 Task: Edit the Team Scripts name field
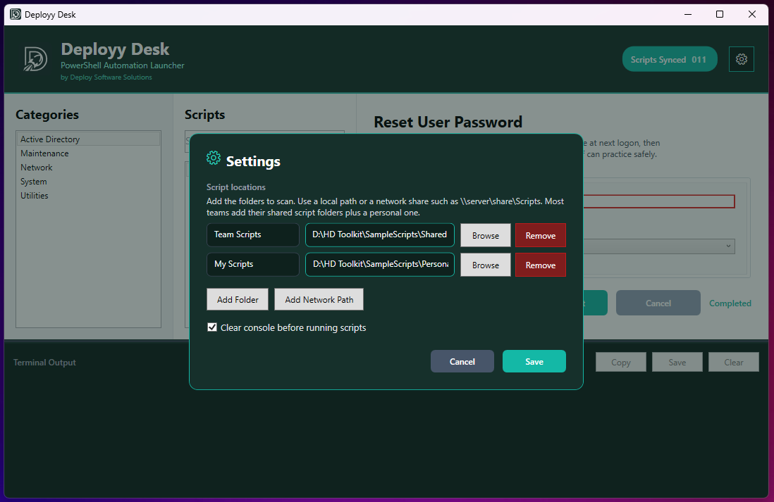(253, 234)
